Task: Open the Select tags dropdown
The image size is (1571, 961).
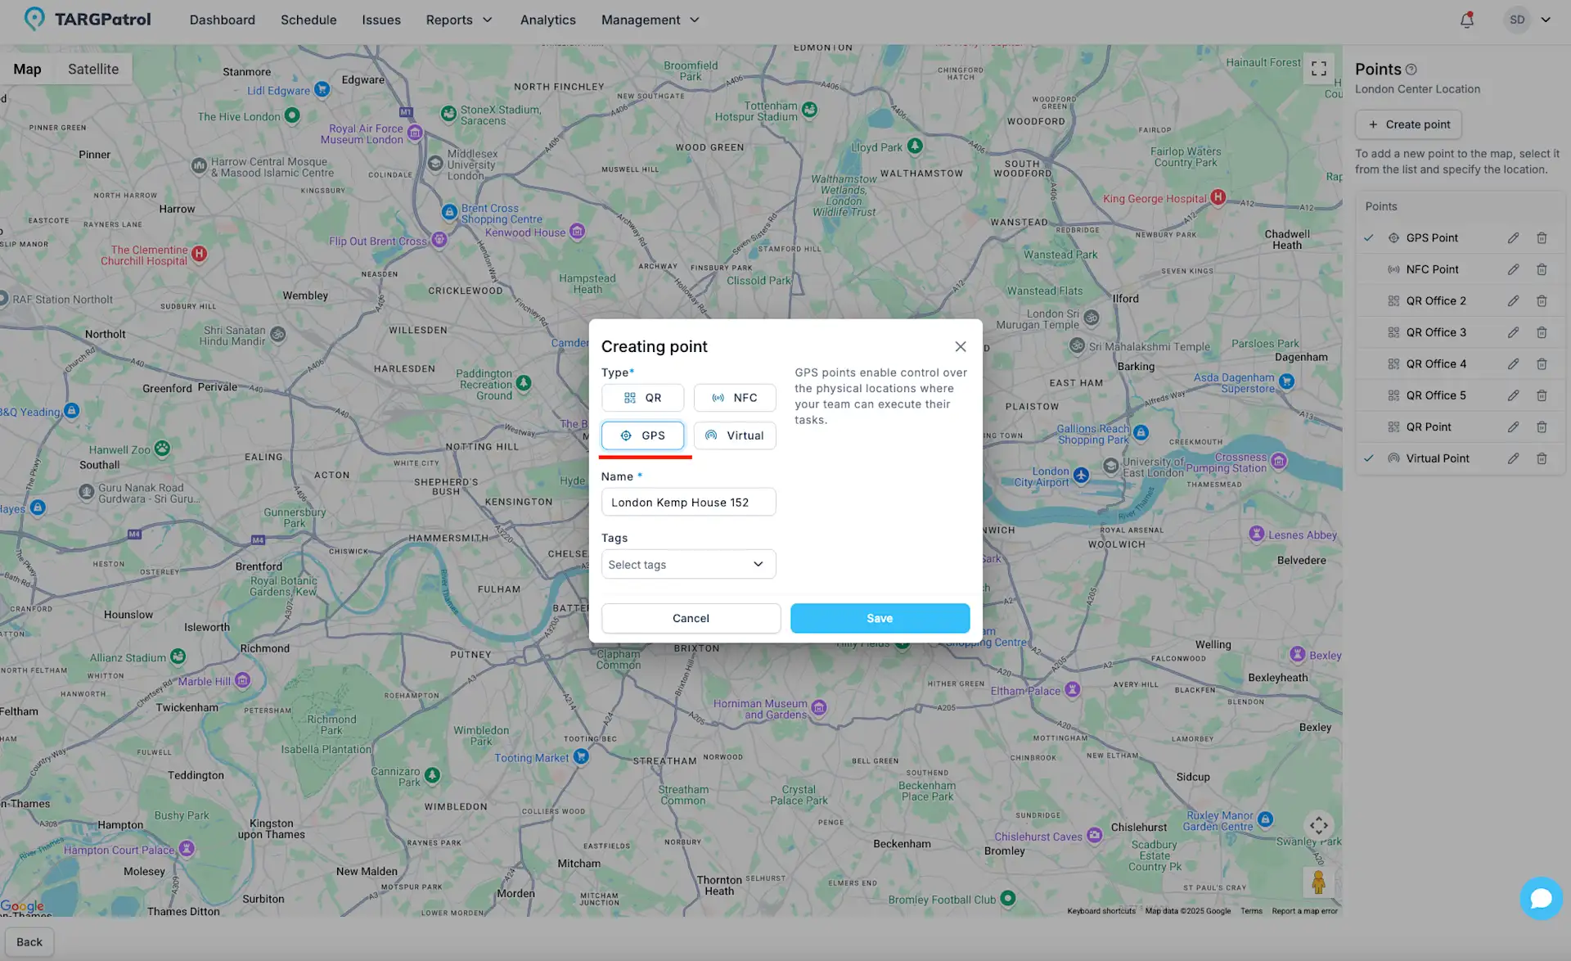Action: (688, 564)
